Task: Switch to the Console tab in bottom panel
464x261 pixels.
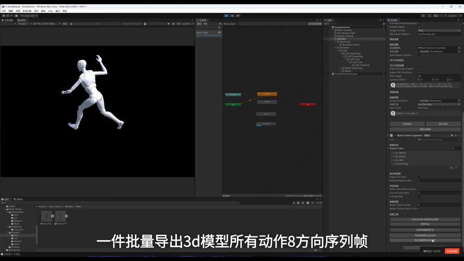Action: [x=18, y=199]
